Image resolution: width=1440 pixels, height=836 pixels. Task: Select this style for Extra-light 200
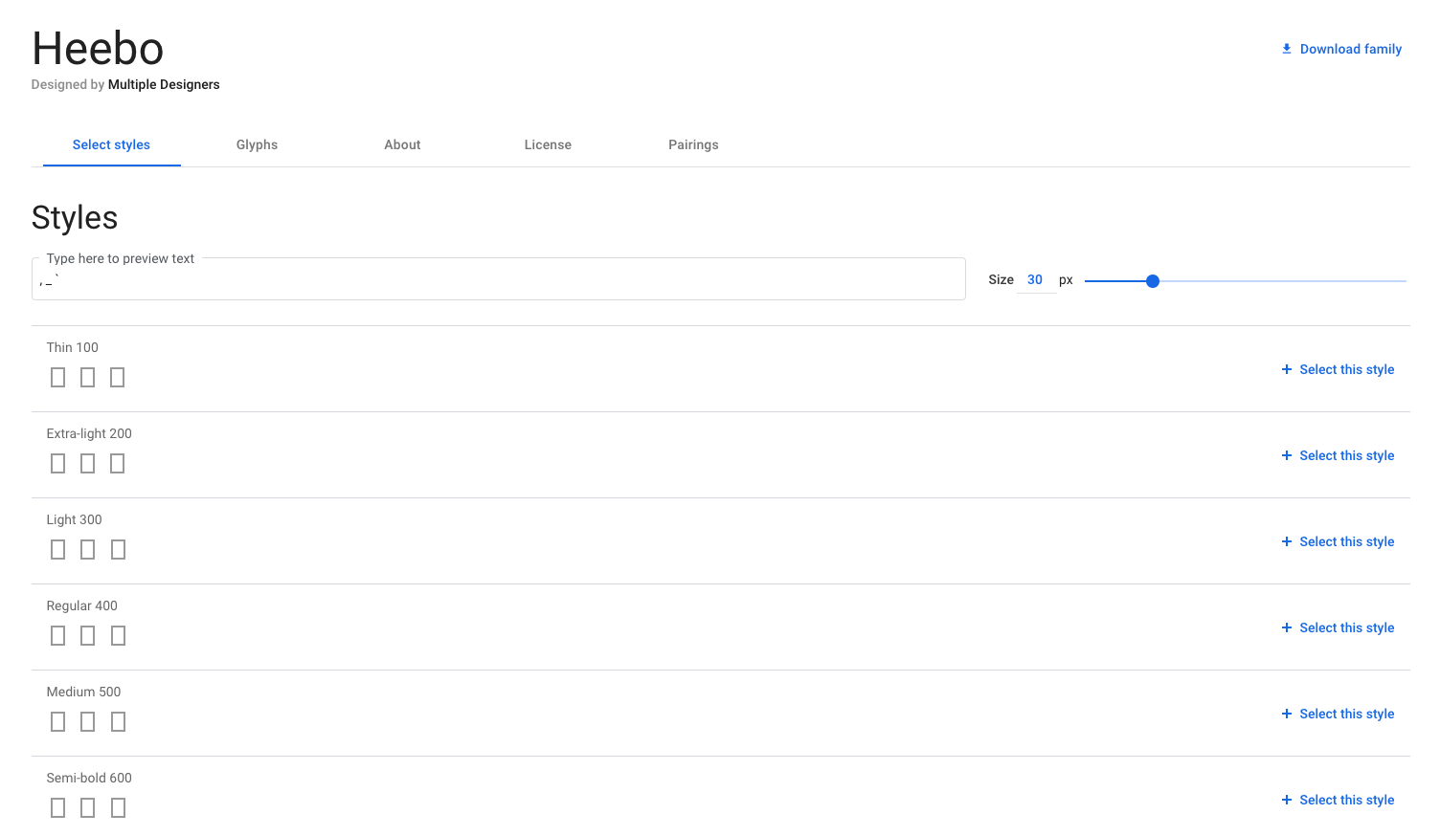[1338, 455]
